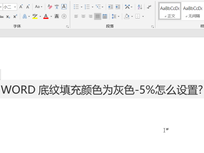Open Paragraph dialog launcher
Viewport: 204px width, 153px height.
(x=152, y=27)
